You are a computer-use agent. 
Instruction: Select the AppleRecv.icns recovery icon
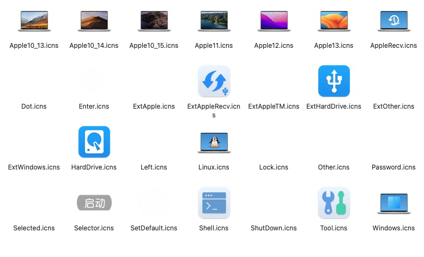[x=393, y=21]
